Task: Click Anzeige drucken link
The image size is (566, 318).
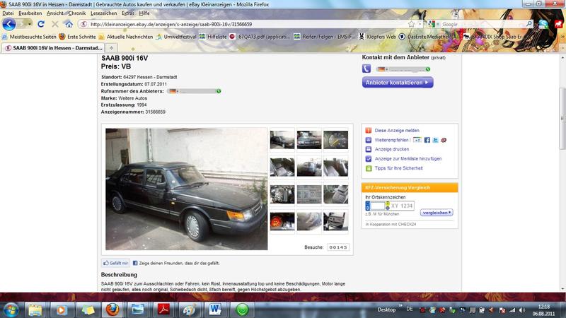Action: (392, 149)
